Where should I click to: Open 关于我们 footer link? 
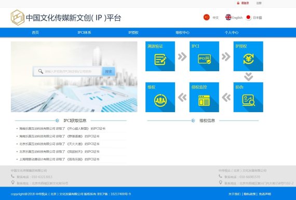point(234,194)
